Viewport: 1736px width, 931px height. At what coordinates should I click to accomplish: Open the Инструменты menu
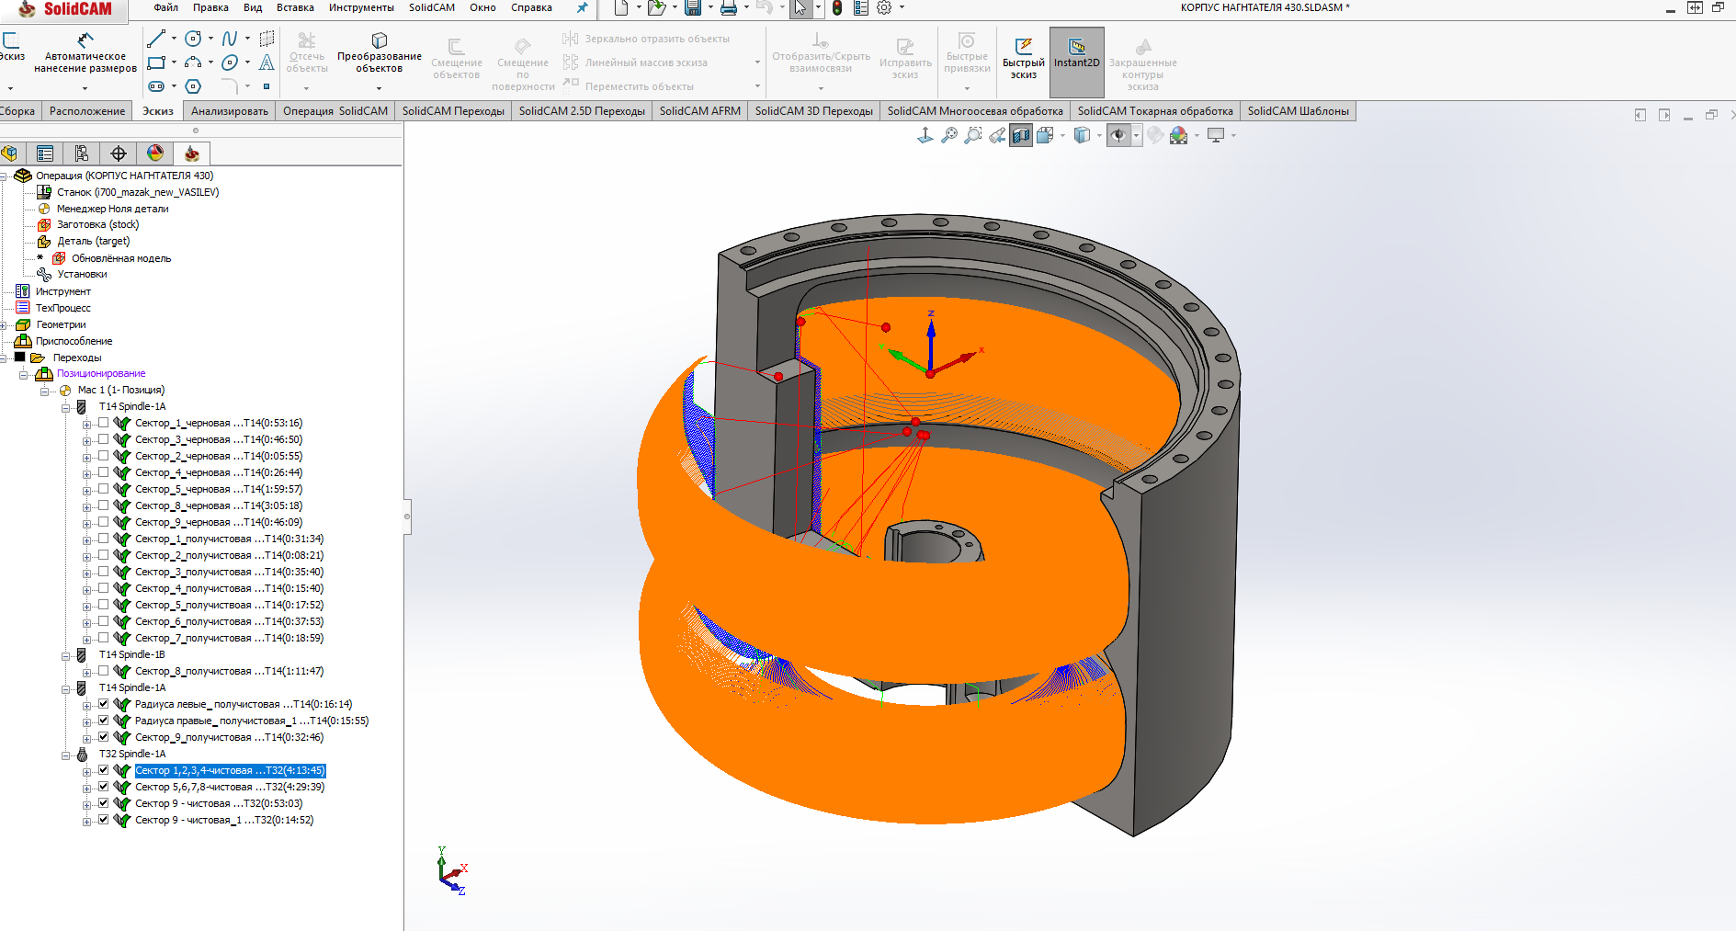(x=360, y=7)
